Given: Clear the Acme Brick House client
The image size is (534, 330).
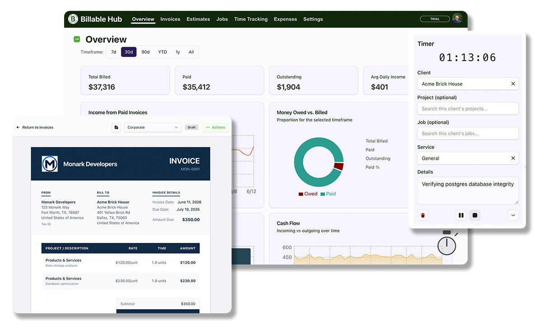Looking at the screenshot, I should tap(513, 84).
